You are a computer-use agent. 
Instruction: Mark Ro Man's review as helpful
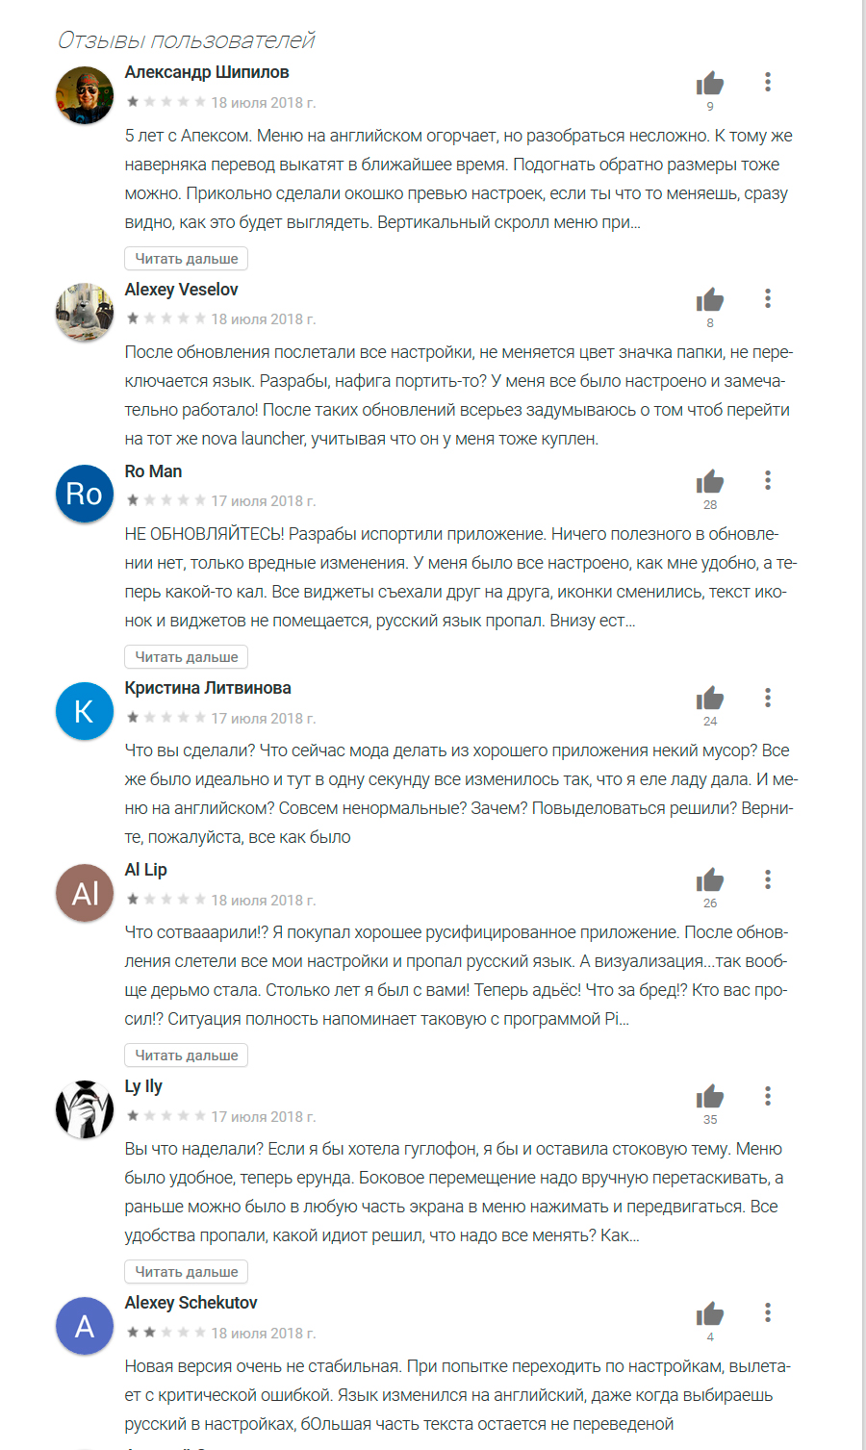[x=710, y=482]
